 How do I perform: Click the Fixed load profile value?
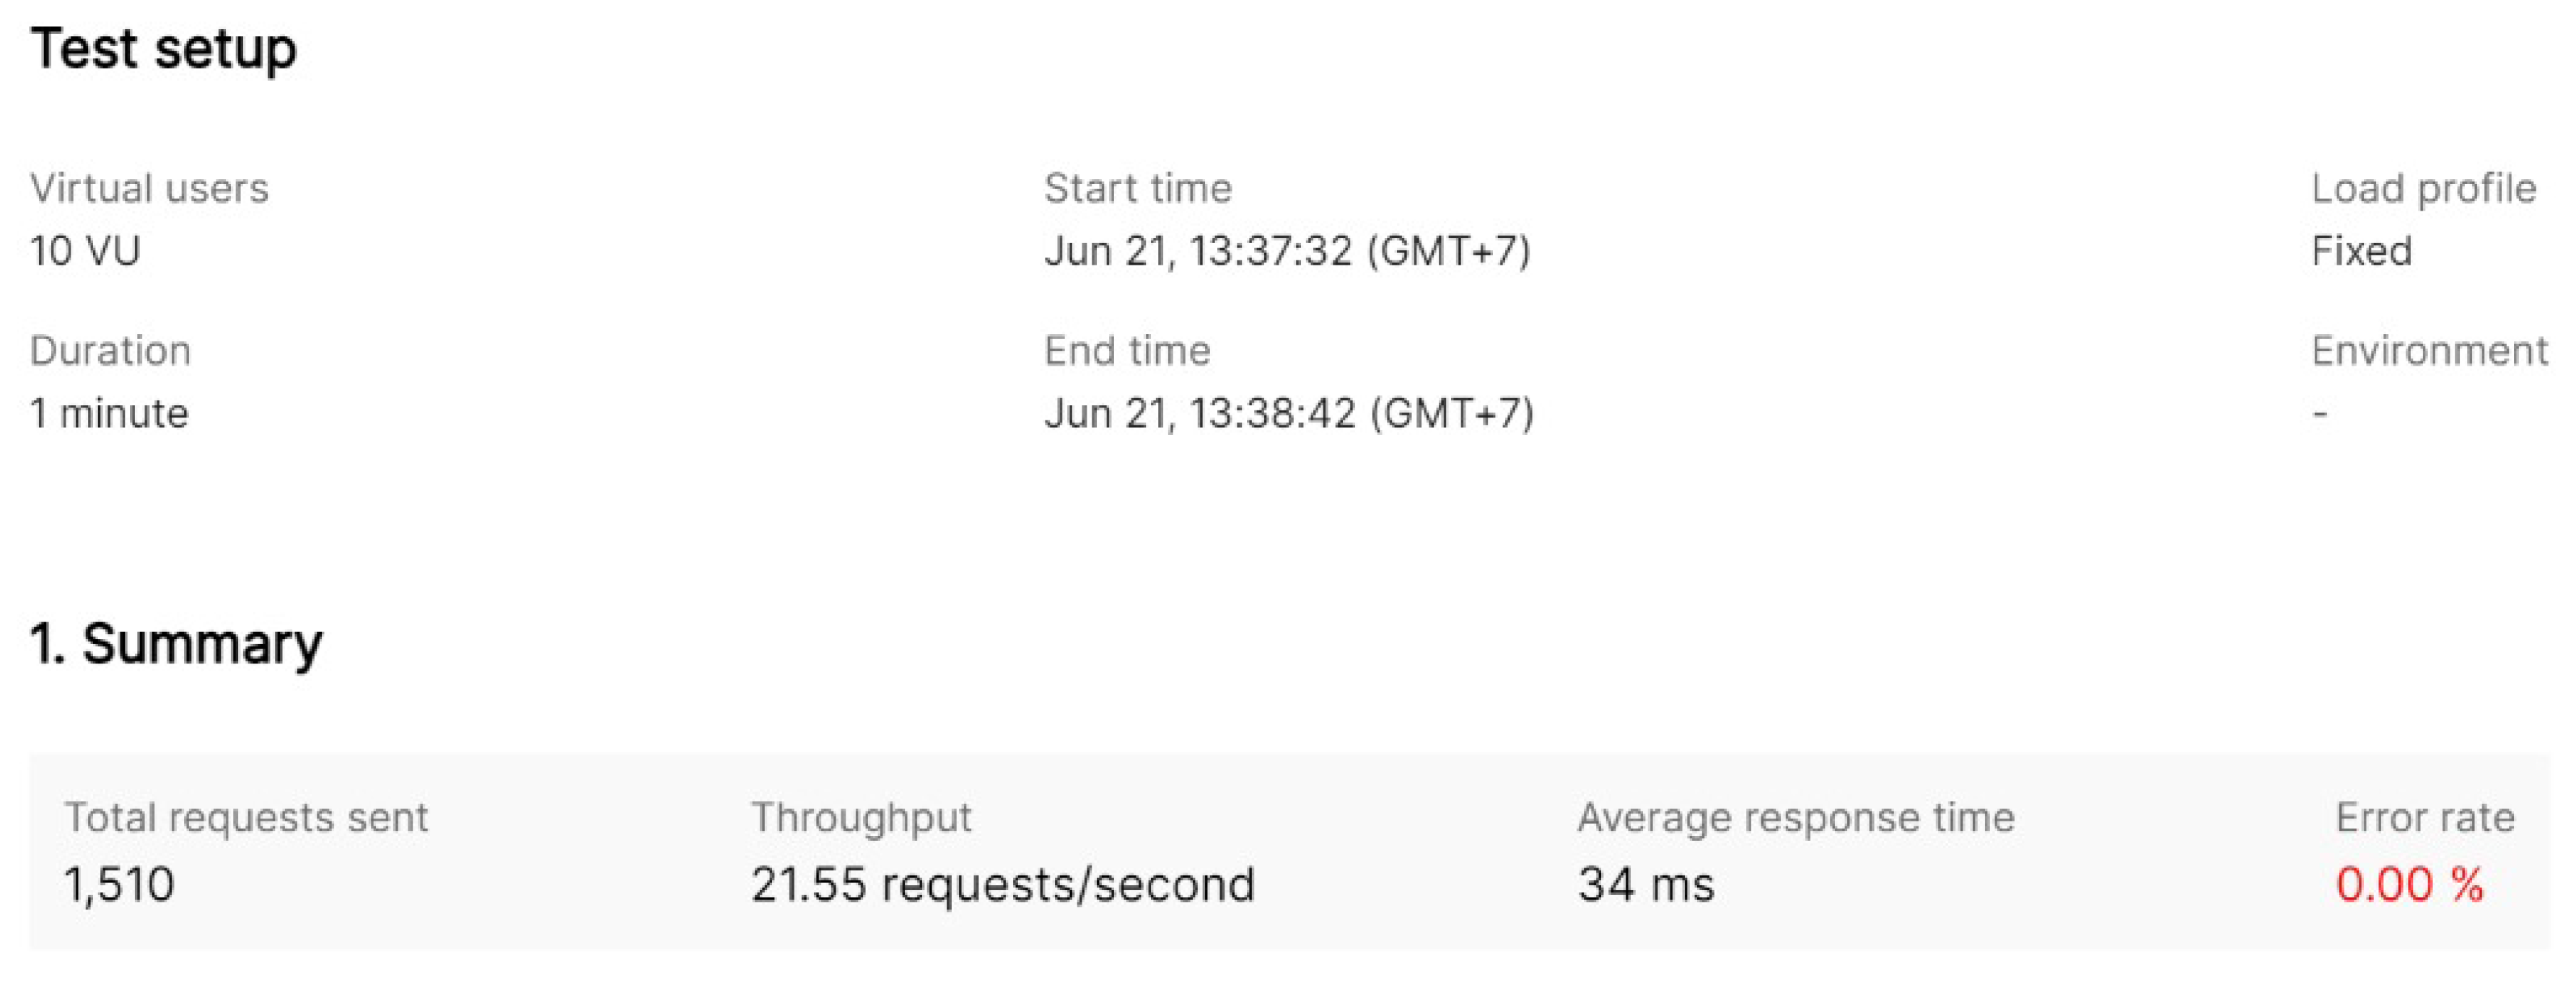coord(2361,250)
